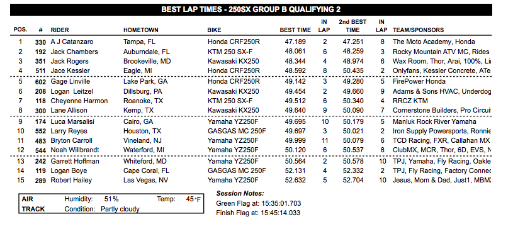Click the HOMETOWN column header
This screenshot has height=229, width=513.
coord(141,30)
